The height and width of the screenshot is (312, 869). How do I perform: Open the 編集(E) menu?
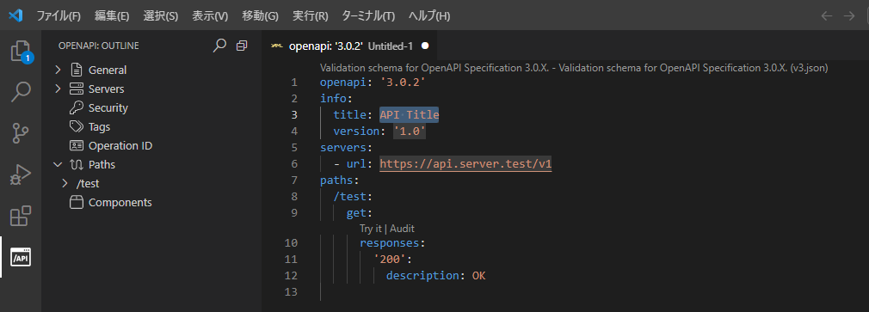[x=112, y=16]
